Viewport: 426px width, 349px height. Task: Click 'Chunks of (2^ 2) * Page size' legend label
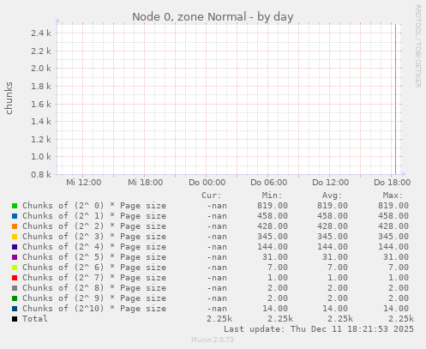94,226
